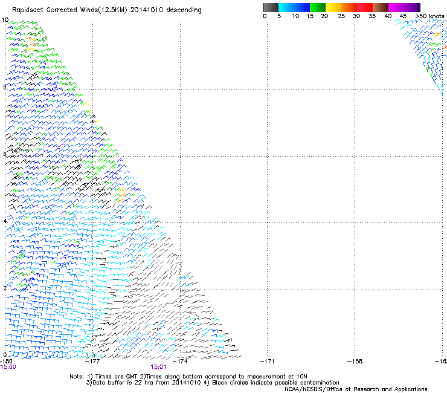The width and height of the screenshot is (447, 393).
Task: Click the '-177' longitude axis label
Action: click(x=92, y=362)
